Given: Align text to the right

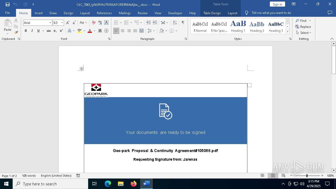Looking at the screenshot, I should coord(129,31).
